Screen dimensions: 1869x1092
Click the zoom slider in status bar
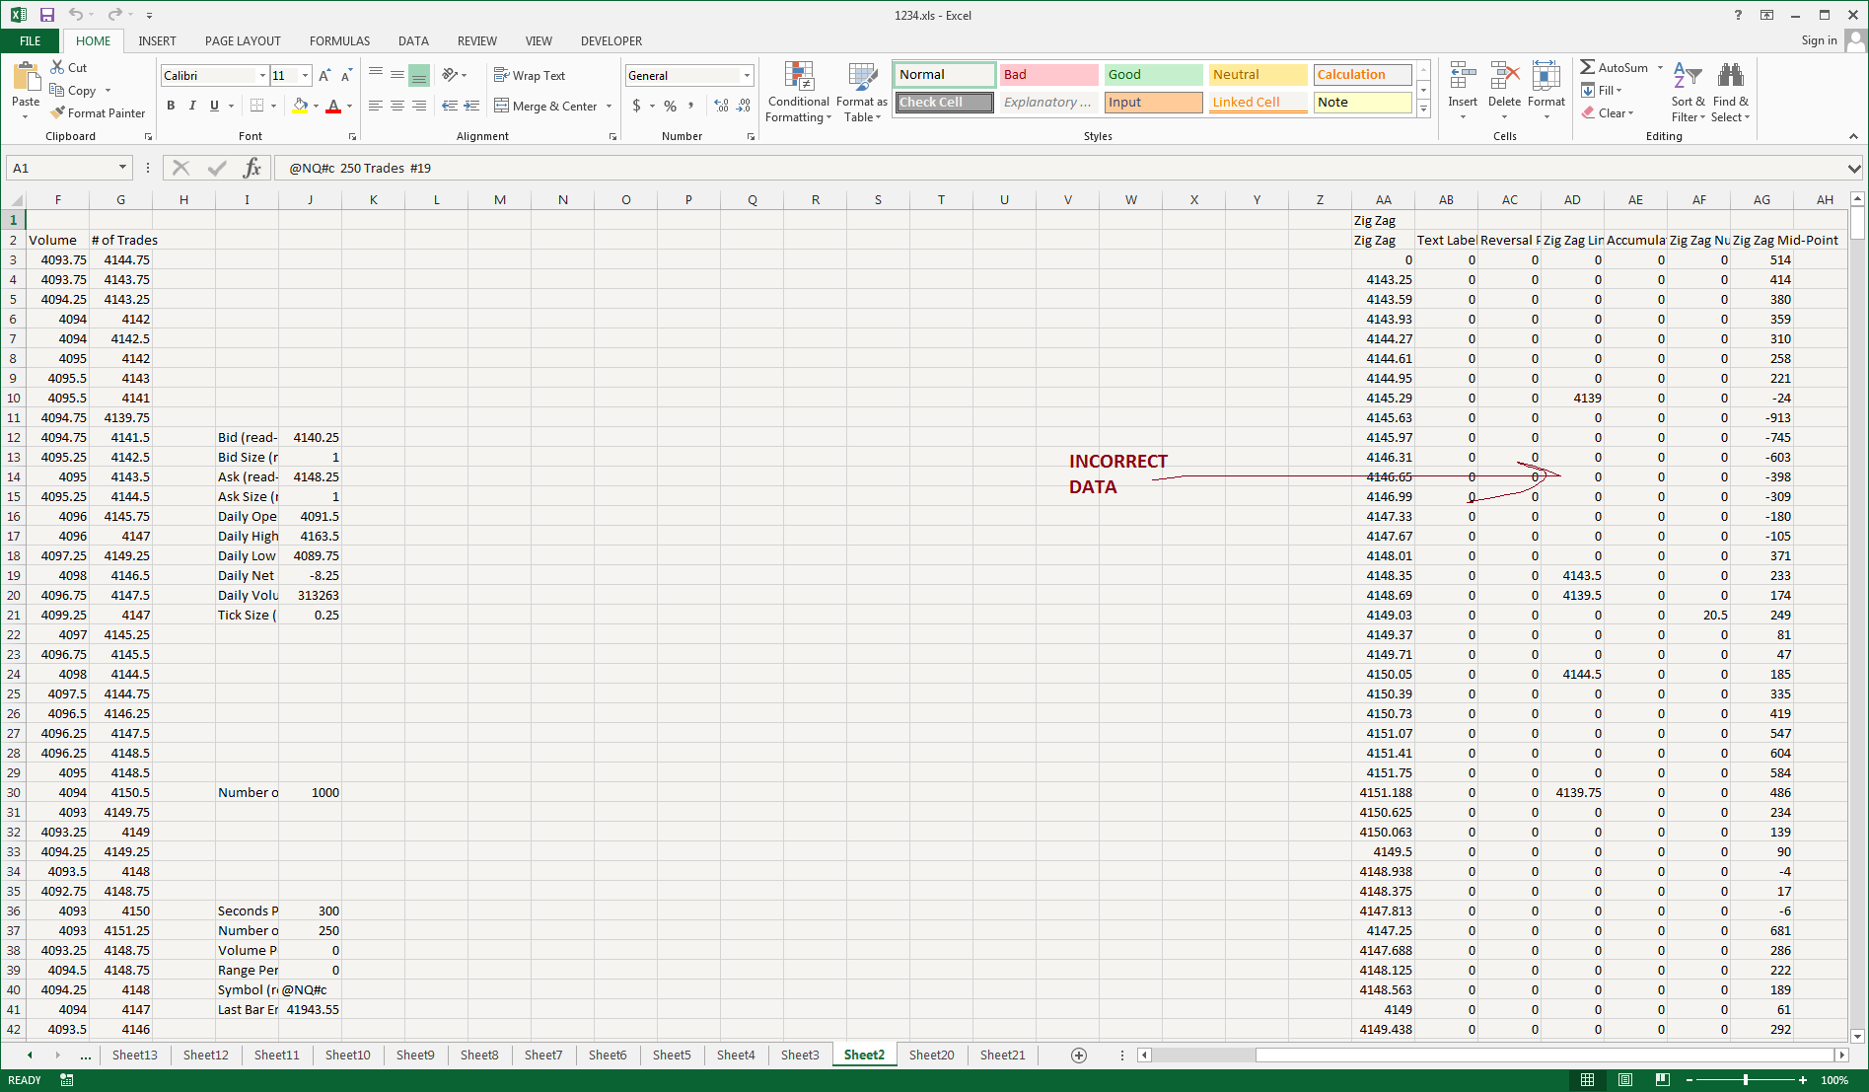1745,1080
